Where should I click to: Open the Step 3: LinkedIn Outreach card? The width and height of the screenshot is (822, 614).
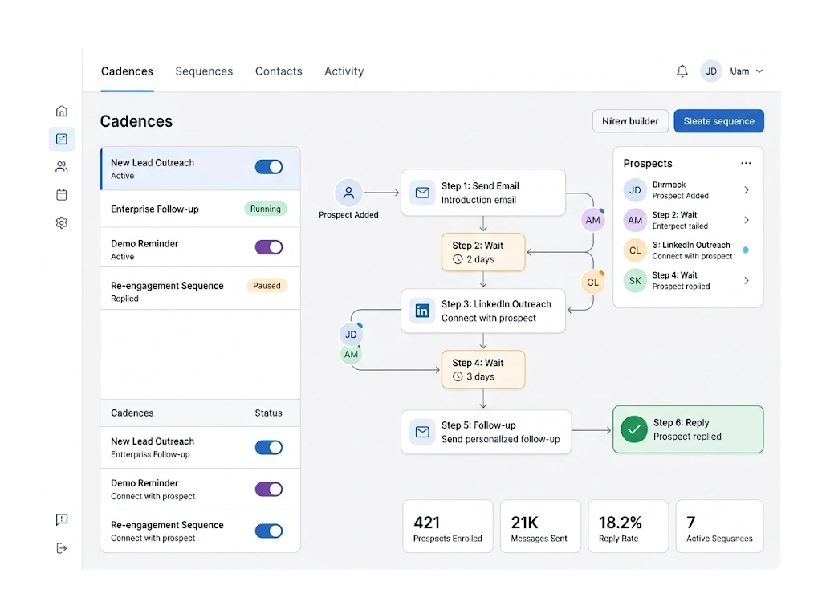tap(482, 311)
